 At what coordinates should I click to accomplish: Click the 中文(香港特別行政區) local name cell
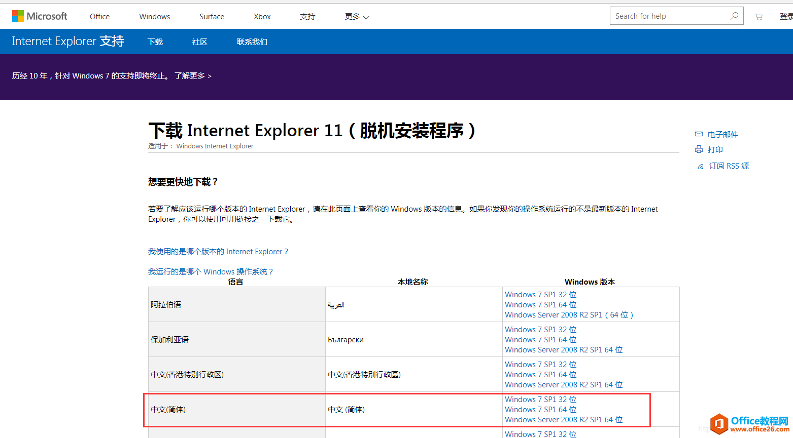414,374
